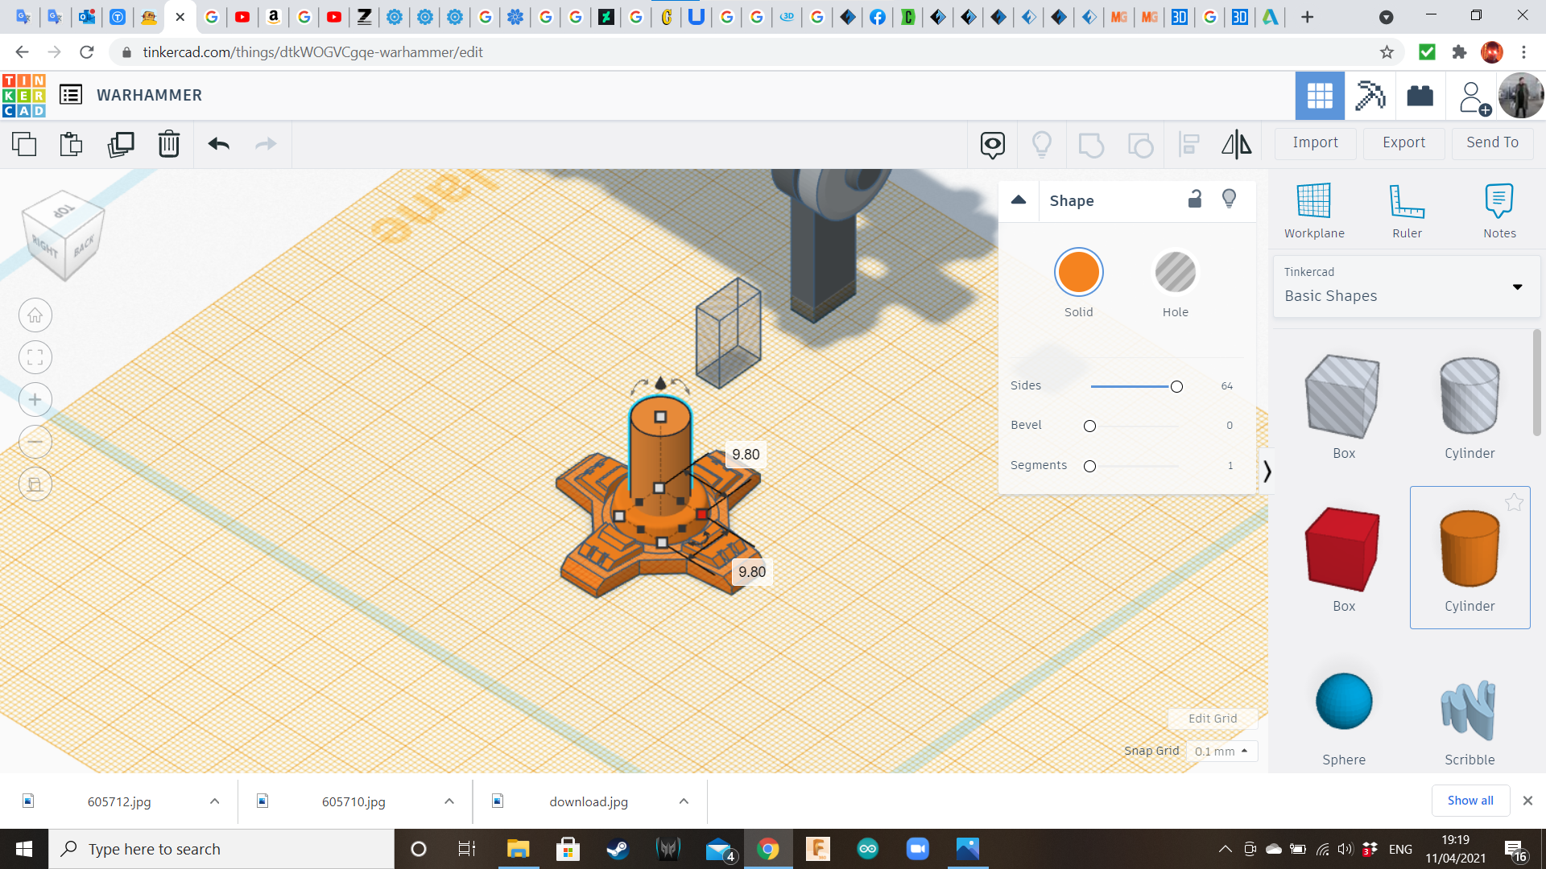
Task: Set shape to Solid
Action: click(1078, 273)
